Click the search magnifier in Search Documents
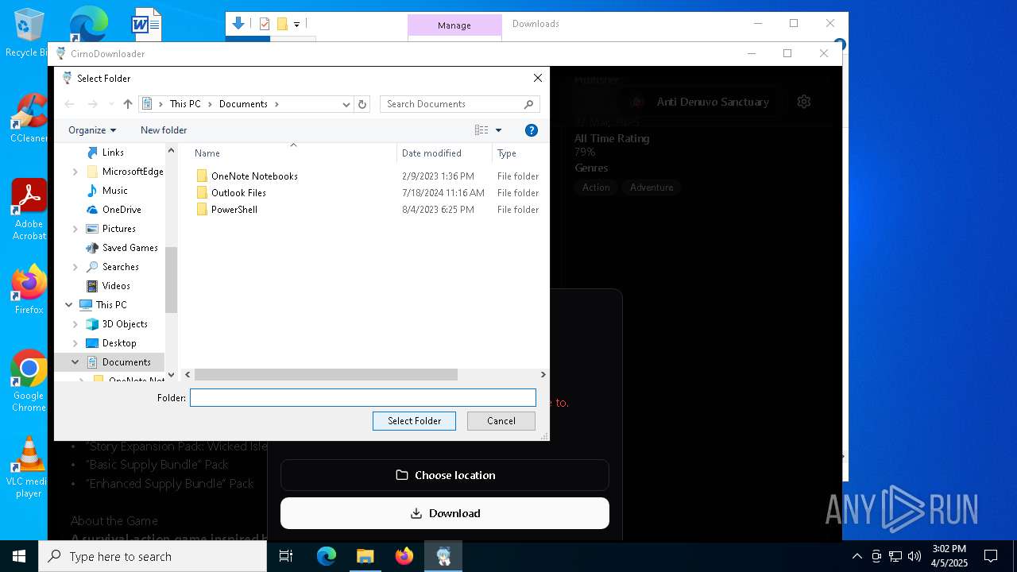Image resolution: width=1017 pixels, height=572 pixels. coord(529,104)
